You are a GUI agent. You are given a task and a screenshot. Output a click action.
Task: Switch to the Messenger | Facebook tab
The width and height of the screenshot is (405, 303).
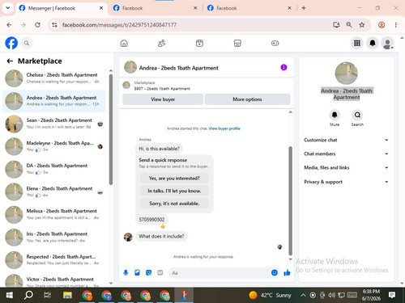61,8
